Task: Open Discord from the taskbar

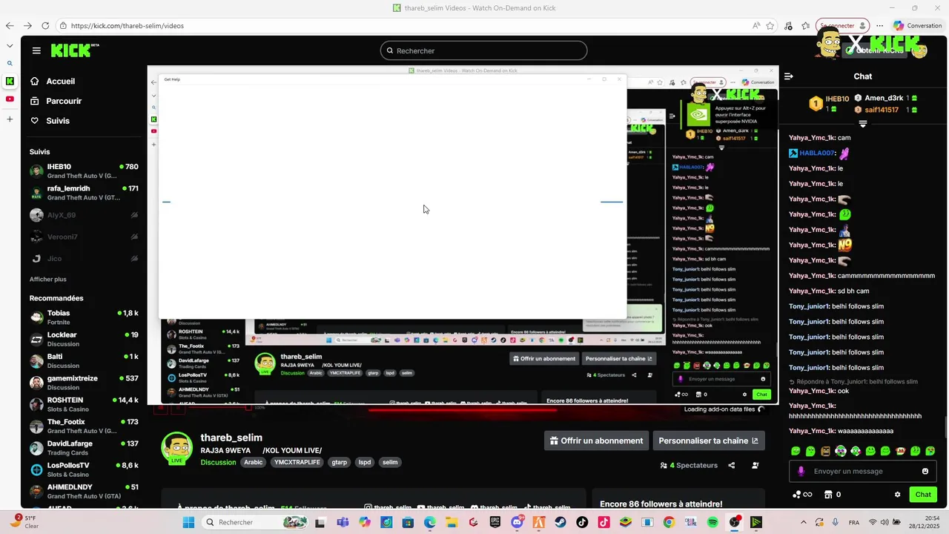Action: tap(517, 522)
